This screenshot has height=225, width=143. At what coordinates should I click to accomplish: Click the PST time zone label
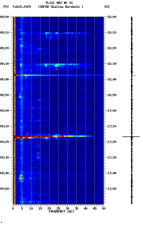6,7
